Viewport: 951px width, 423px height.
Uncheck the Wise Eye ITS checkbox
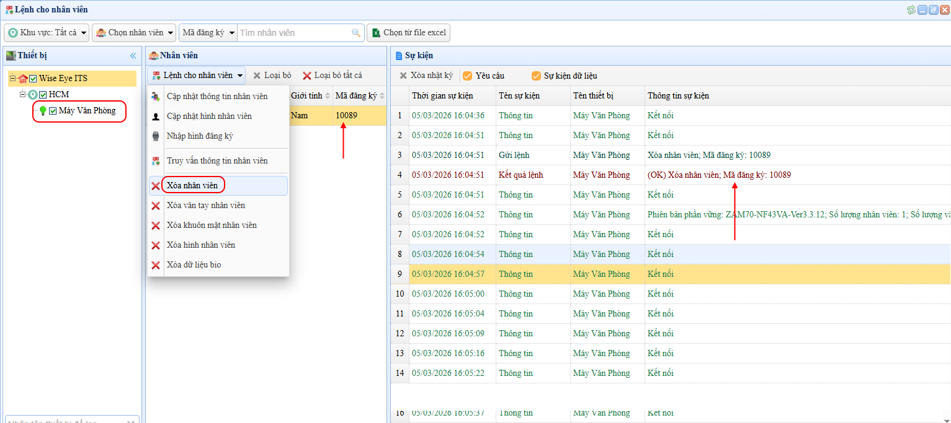point(33,79)
